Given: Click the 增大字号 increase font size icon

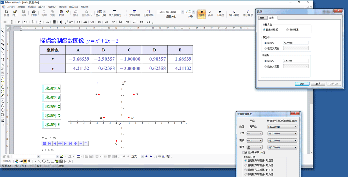Looking at the screenshot, I should coord(234,13).
